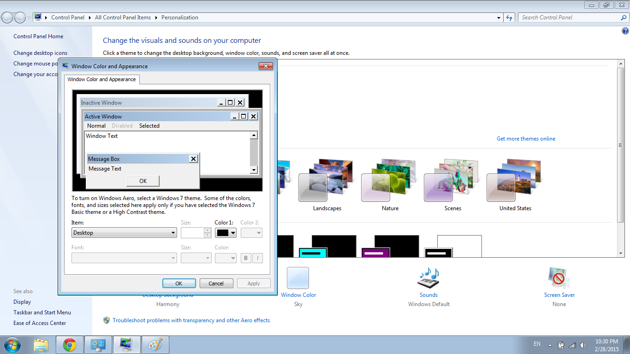Click Normal in the preview menu
This screenshot has height=354, width=630.
click(x=96, y=126)
